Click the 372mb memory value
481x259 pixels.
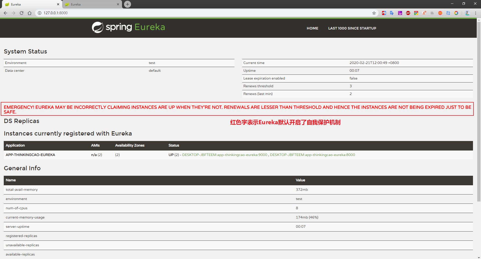(302, 189)
